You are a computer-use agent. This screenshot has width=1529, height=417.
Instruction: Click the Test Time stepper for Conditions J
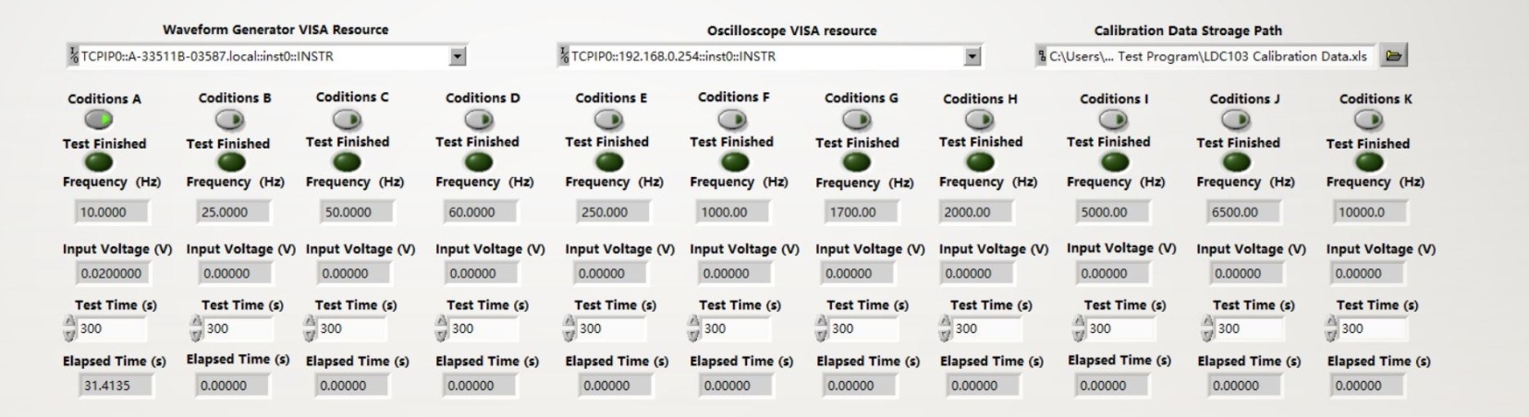click(1207, 328)
